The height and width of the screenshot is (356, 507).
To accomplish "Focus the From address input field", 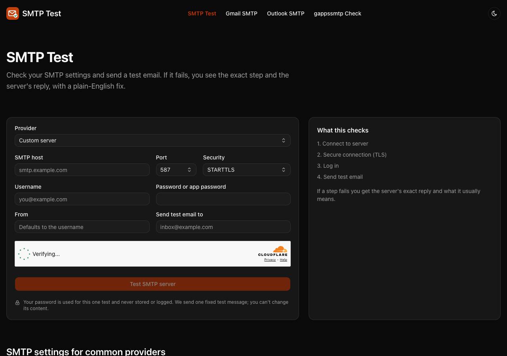I will [x=82, y=227].
